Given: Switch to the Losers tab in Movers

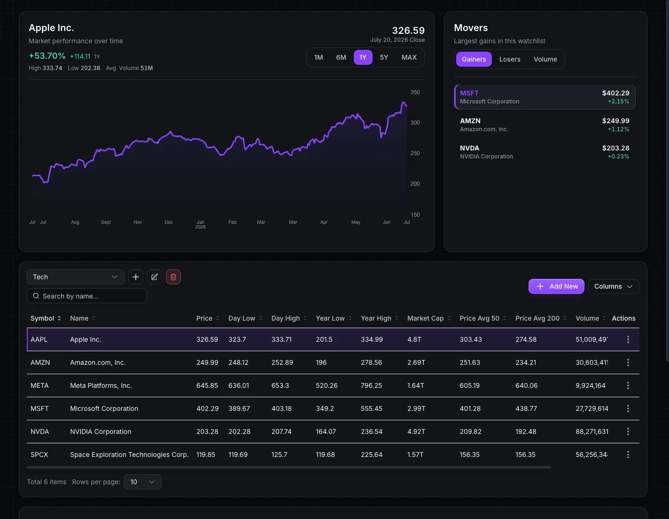Looking at the screenshot, I should click(510, 59).
